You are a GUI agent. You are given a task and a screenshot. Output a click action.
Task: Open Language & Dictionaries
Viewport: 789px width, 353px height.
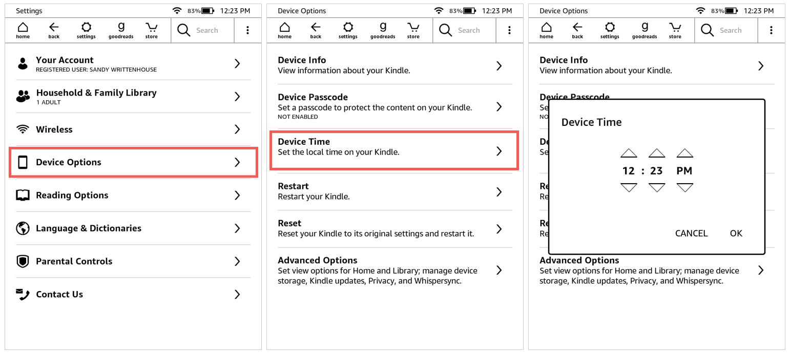[x=133, y=228]
